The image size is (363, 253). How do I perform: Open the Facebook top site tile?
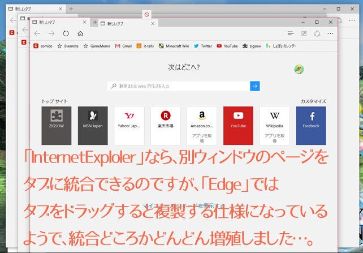coord(311,126)
